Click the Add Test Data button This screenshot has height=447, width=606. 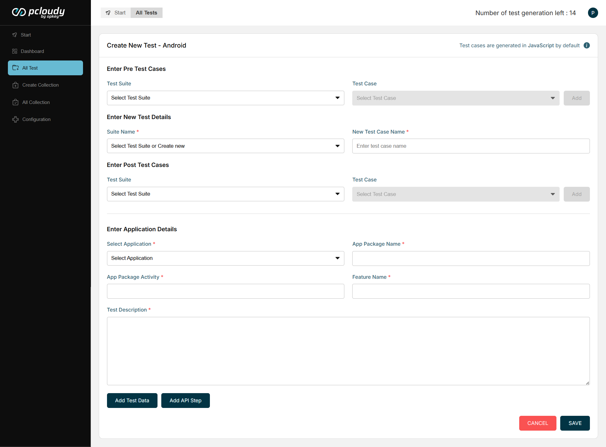pyautogui.click(x=132, y=400)
